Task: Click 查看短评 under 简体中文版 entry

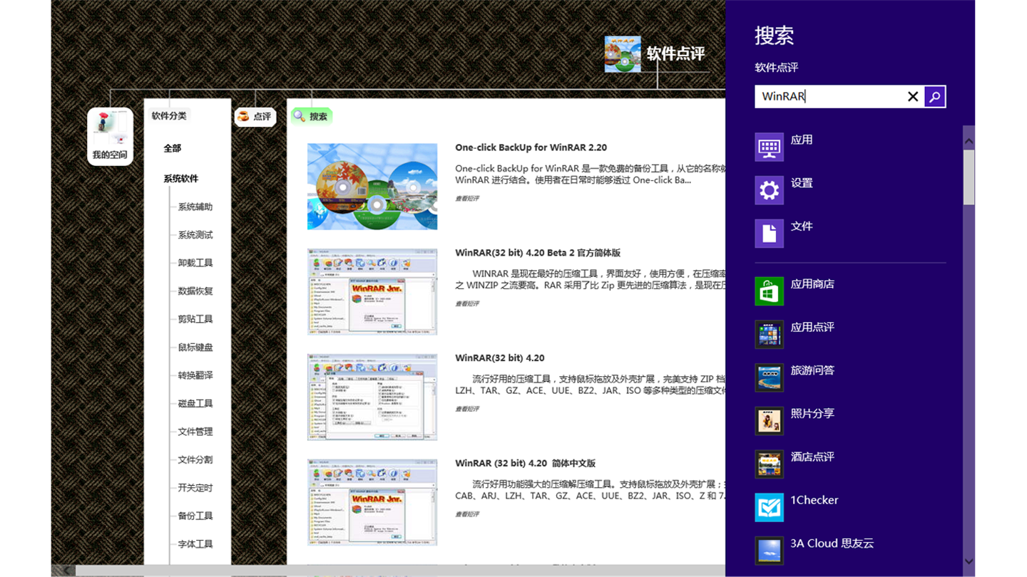Action: click(x=467, y=514)
